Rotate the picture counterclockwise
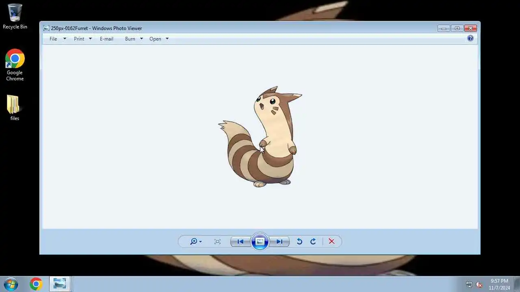The width and height of the screenshot is (520, 292). coord(299,242)
